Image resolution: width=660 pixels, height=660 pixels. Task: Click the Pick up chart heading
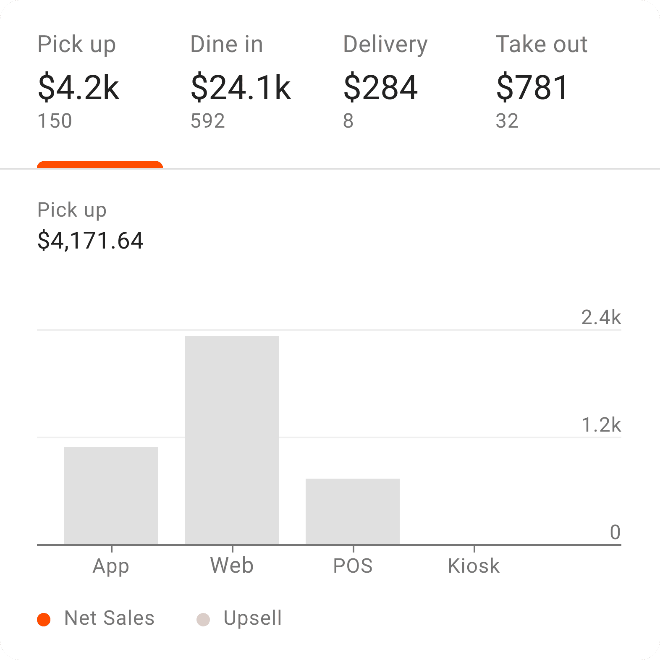click(72, 210)
